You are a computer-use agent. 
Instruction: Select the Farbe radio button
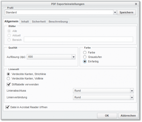pos(85,52)
